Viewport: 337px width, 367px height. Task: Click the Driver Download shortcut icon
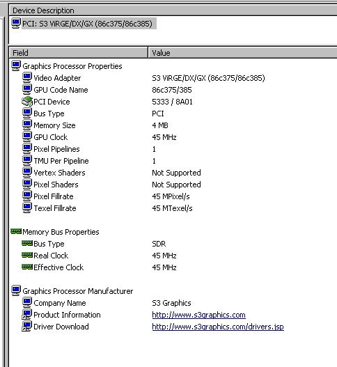26,327
